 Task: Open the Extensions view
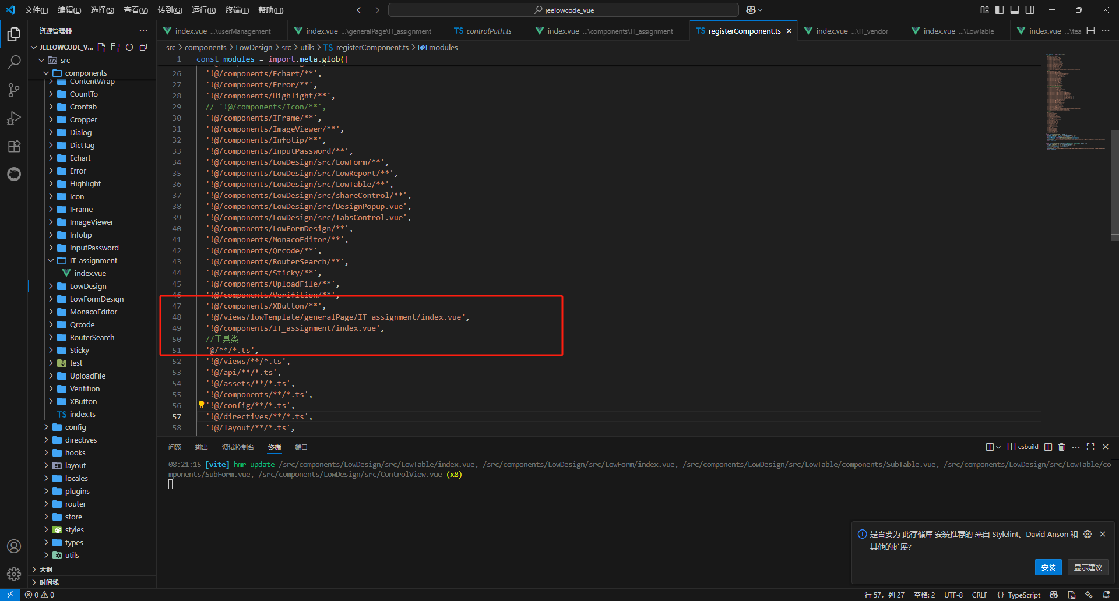point(14,146)
